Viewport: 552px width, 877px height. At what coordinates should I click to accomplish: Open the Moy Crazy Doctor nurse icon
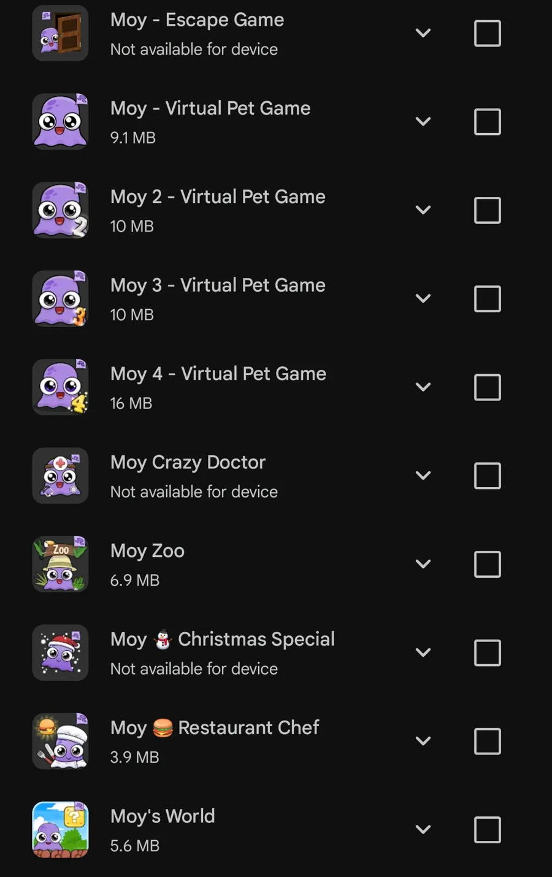point(60,475)
